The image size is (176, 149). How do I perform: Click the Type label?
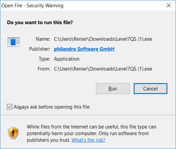click(44, 59)
